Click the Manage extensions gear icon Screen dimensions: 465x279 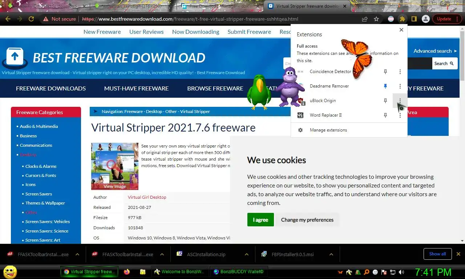[x=300, y=130]
